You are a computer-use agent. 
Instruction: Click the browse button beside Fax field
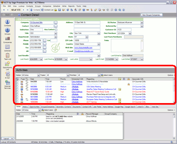pyautogui.click(x=45, y=48)
